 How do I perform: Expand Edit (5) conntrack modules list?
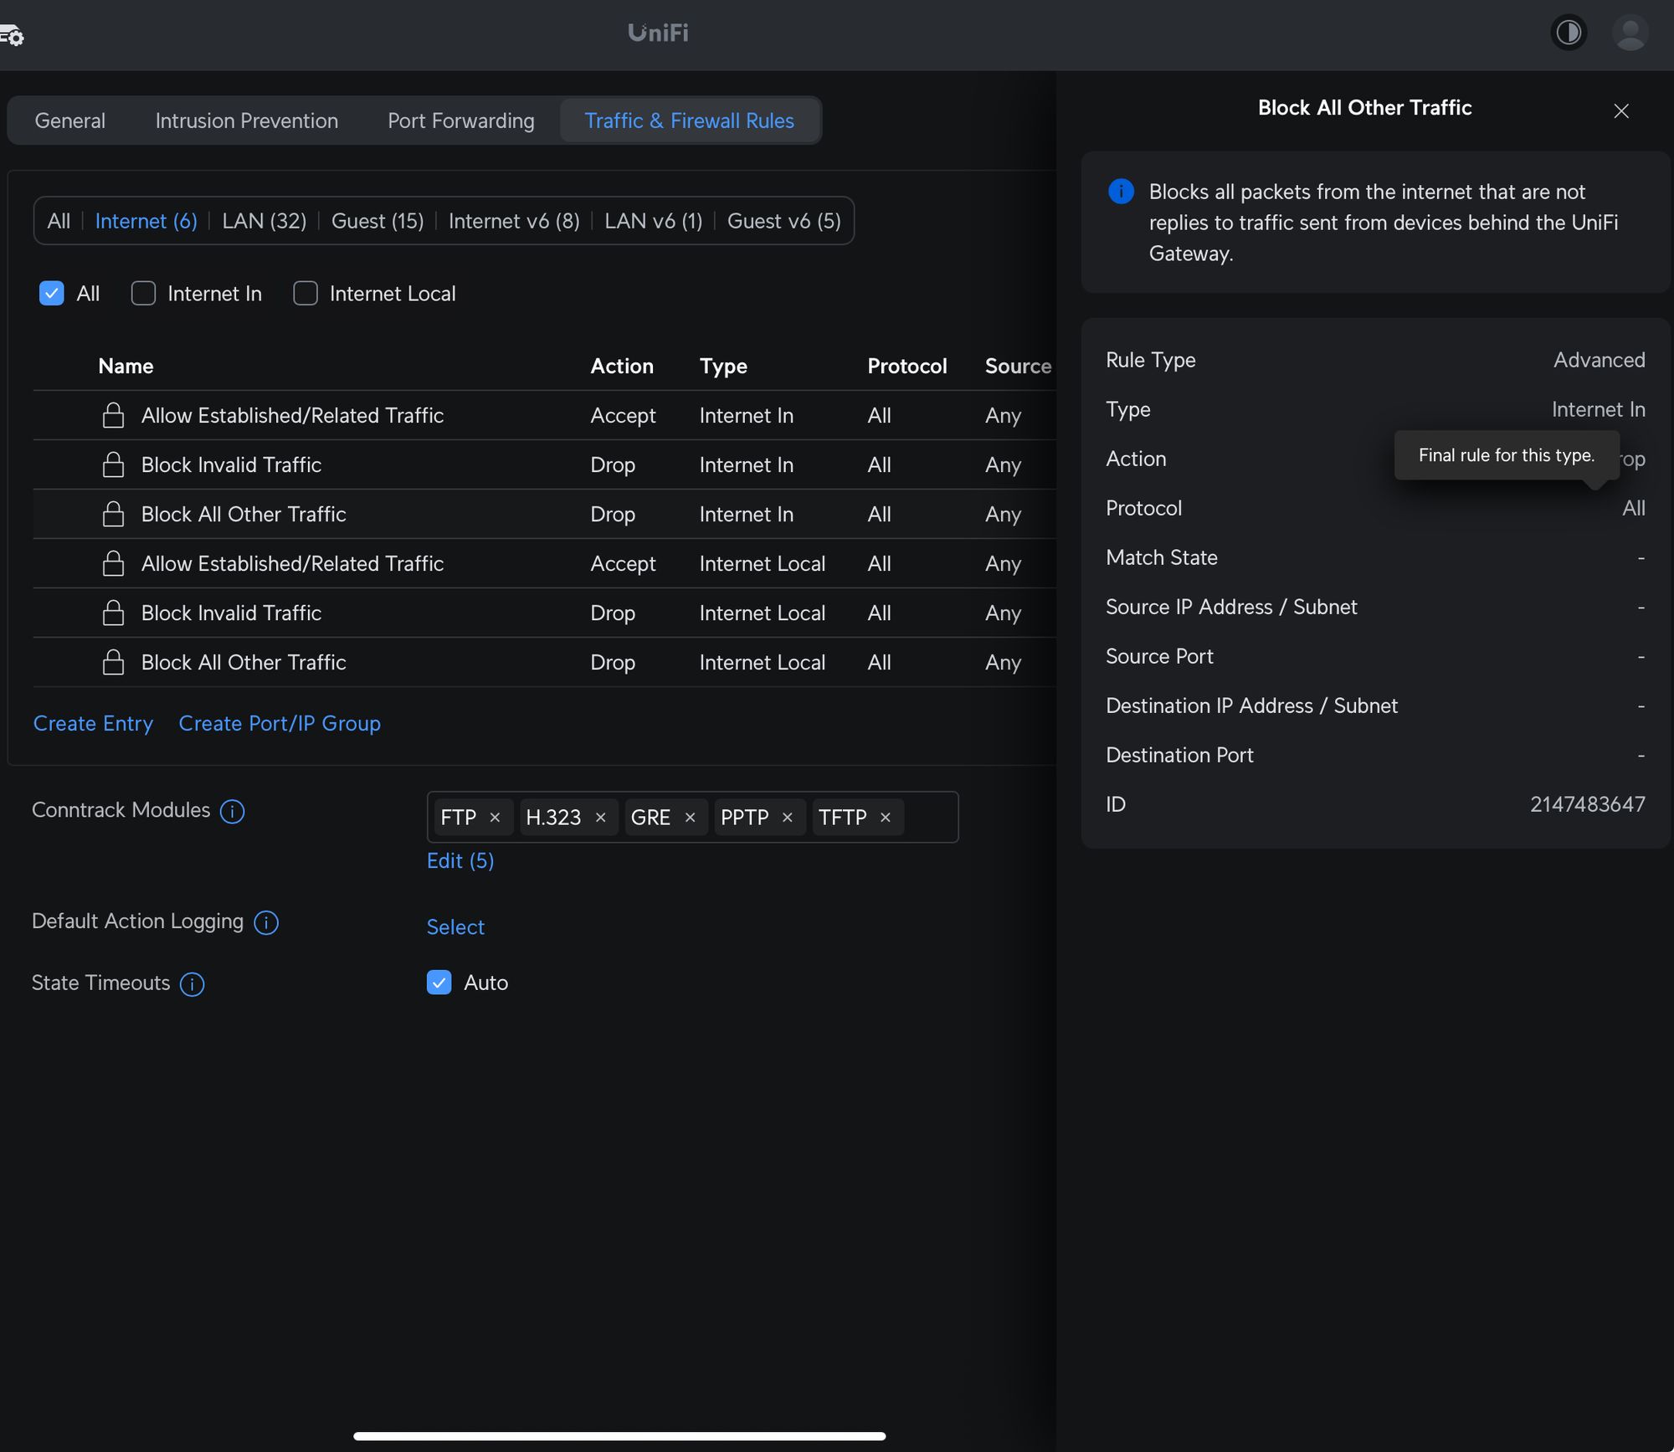(x=460, y=861)
